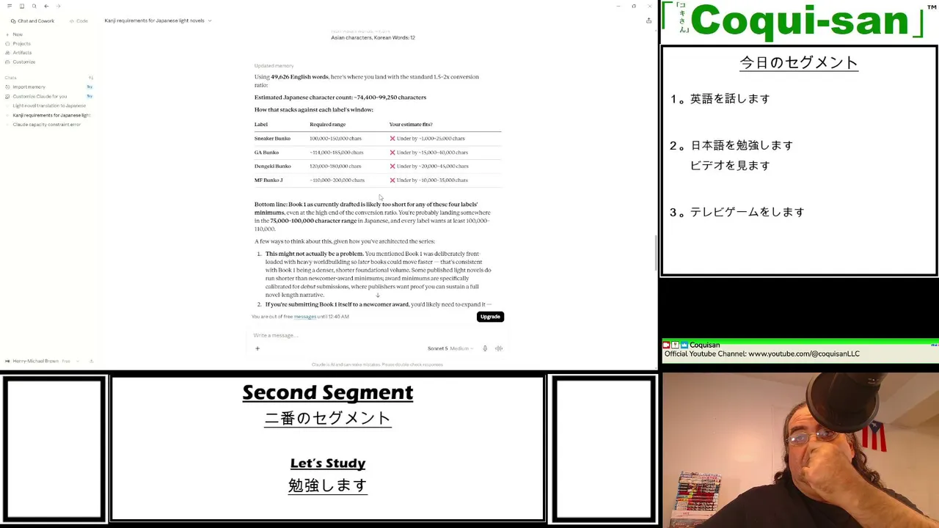
Task: Open the hamburger menu icon in Claude
Action: click(x=10, y=6)
